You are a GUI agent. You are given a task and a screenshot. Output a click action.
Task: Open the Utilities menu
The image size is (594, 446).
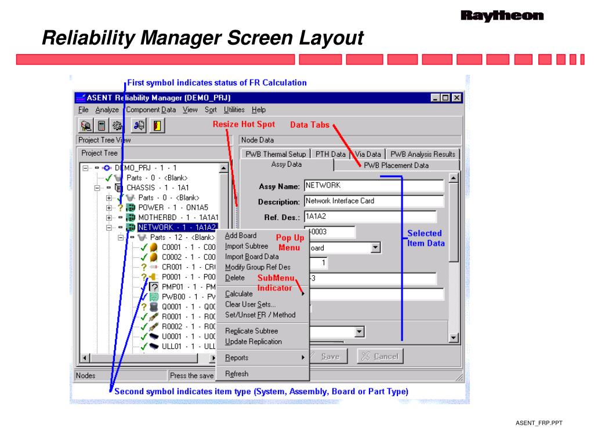coord(234,110)
